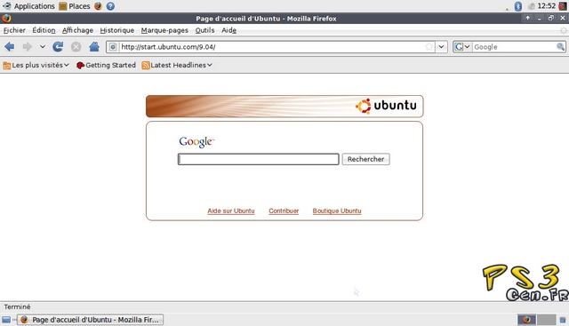Click the session quit icon in top panel

point(563,6)
